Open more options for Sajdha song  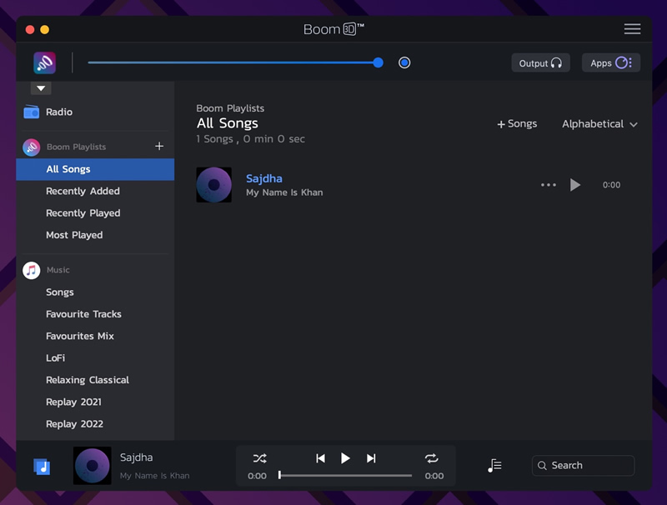(549, 185)
